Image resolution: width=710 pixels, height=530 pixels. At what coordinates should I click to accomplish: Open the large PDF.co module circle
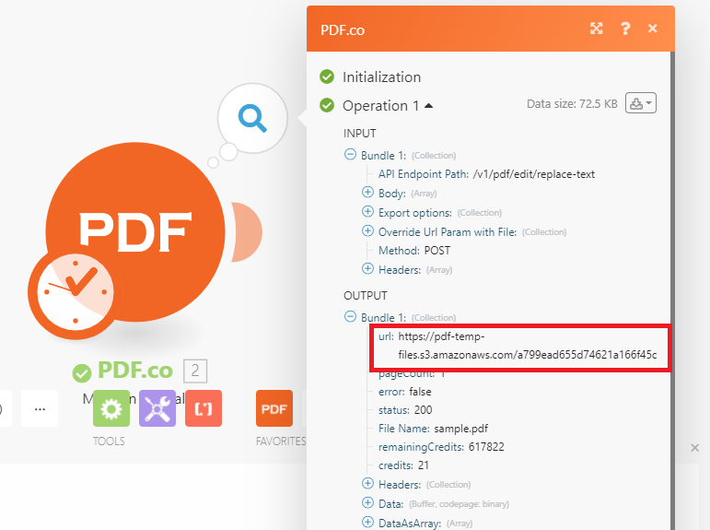[x=135, y=231]
